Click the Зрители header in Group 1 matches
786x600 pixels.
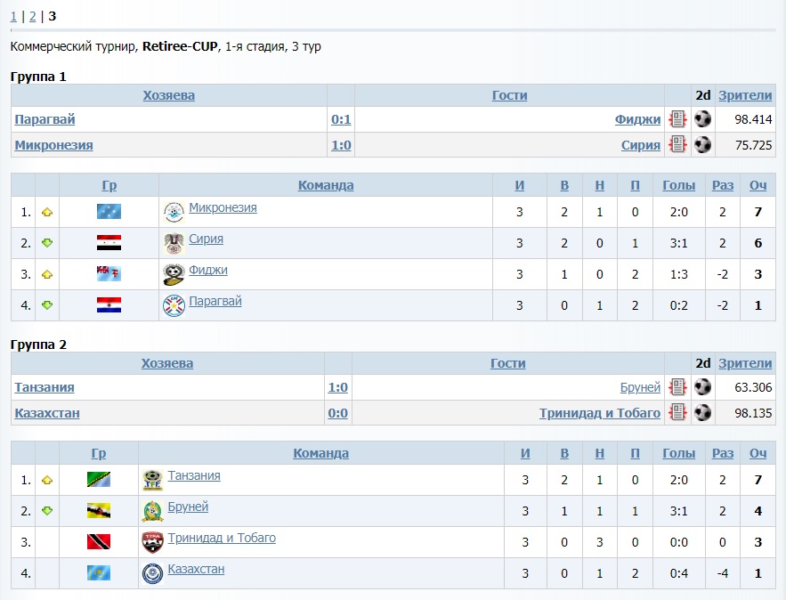coord(745,95)
